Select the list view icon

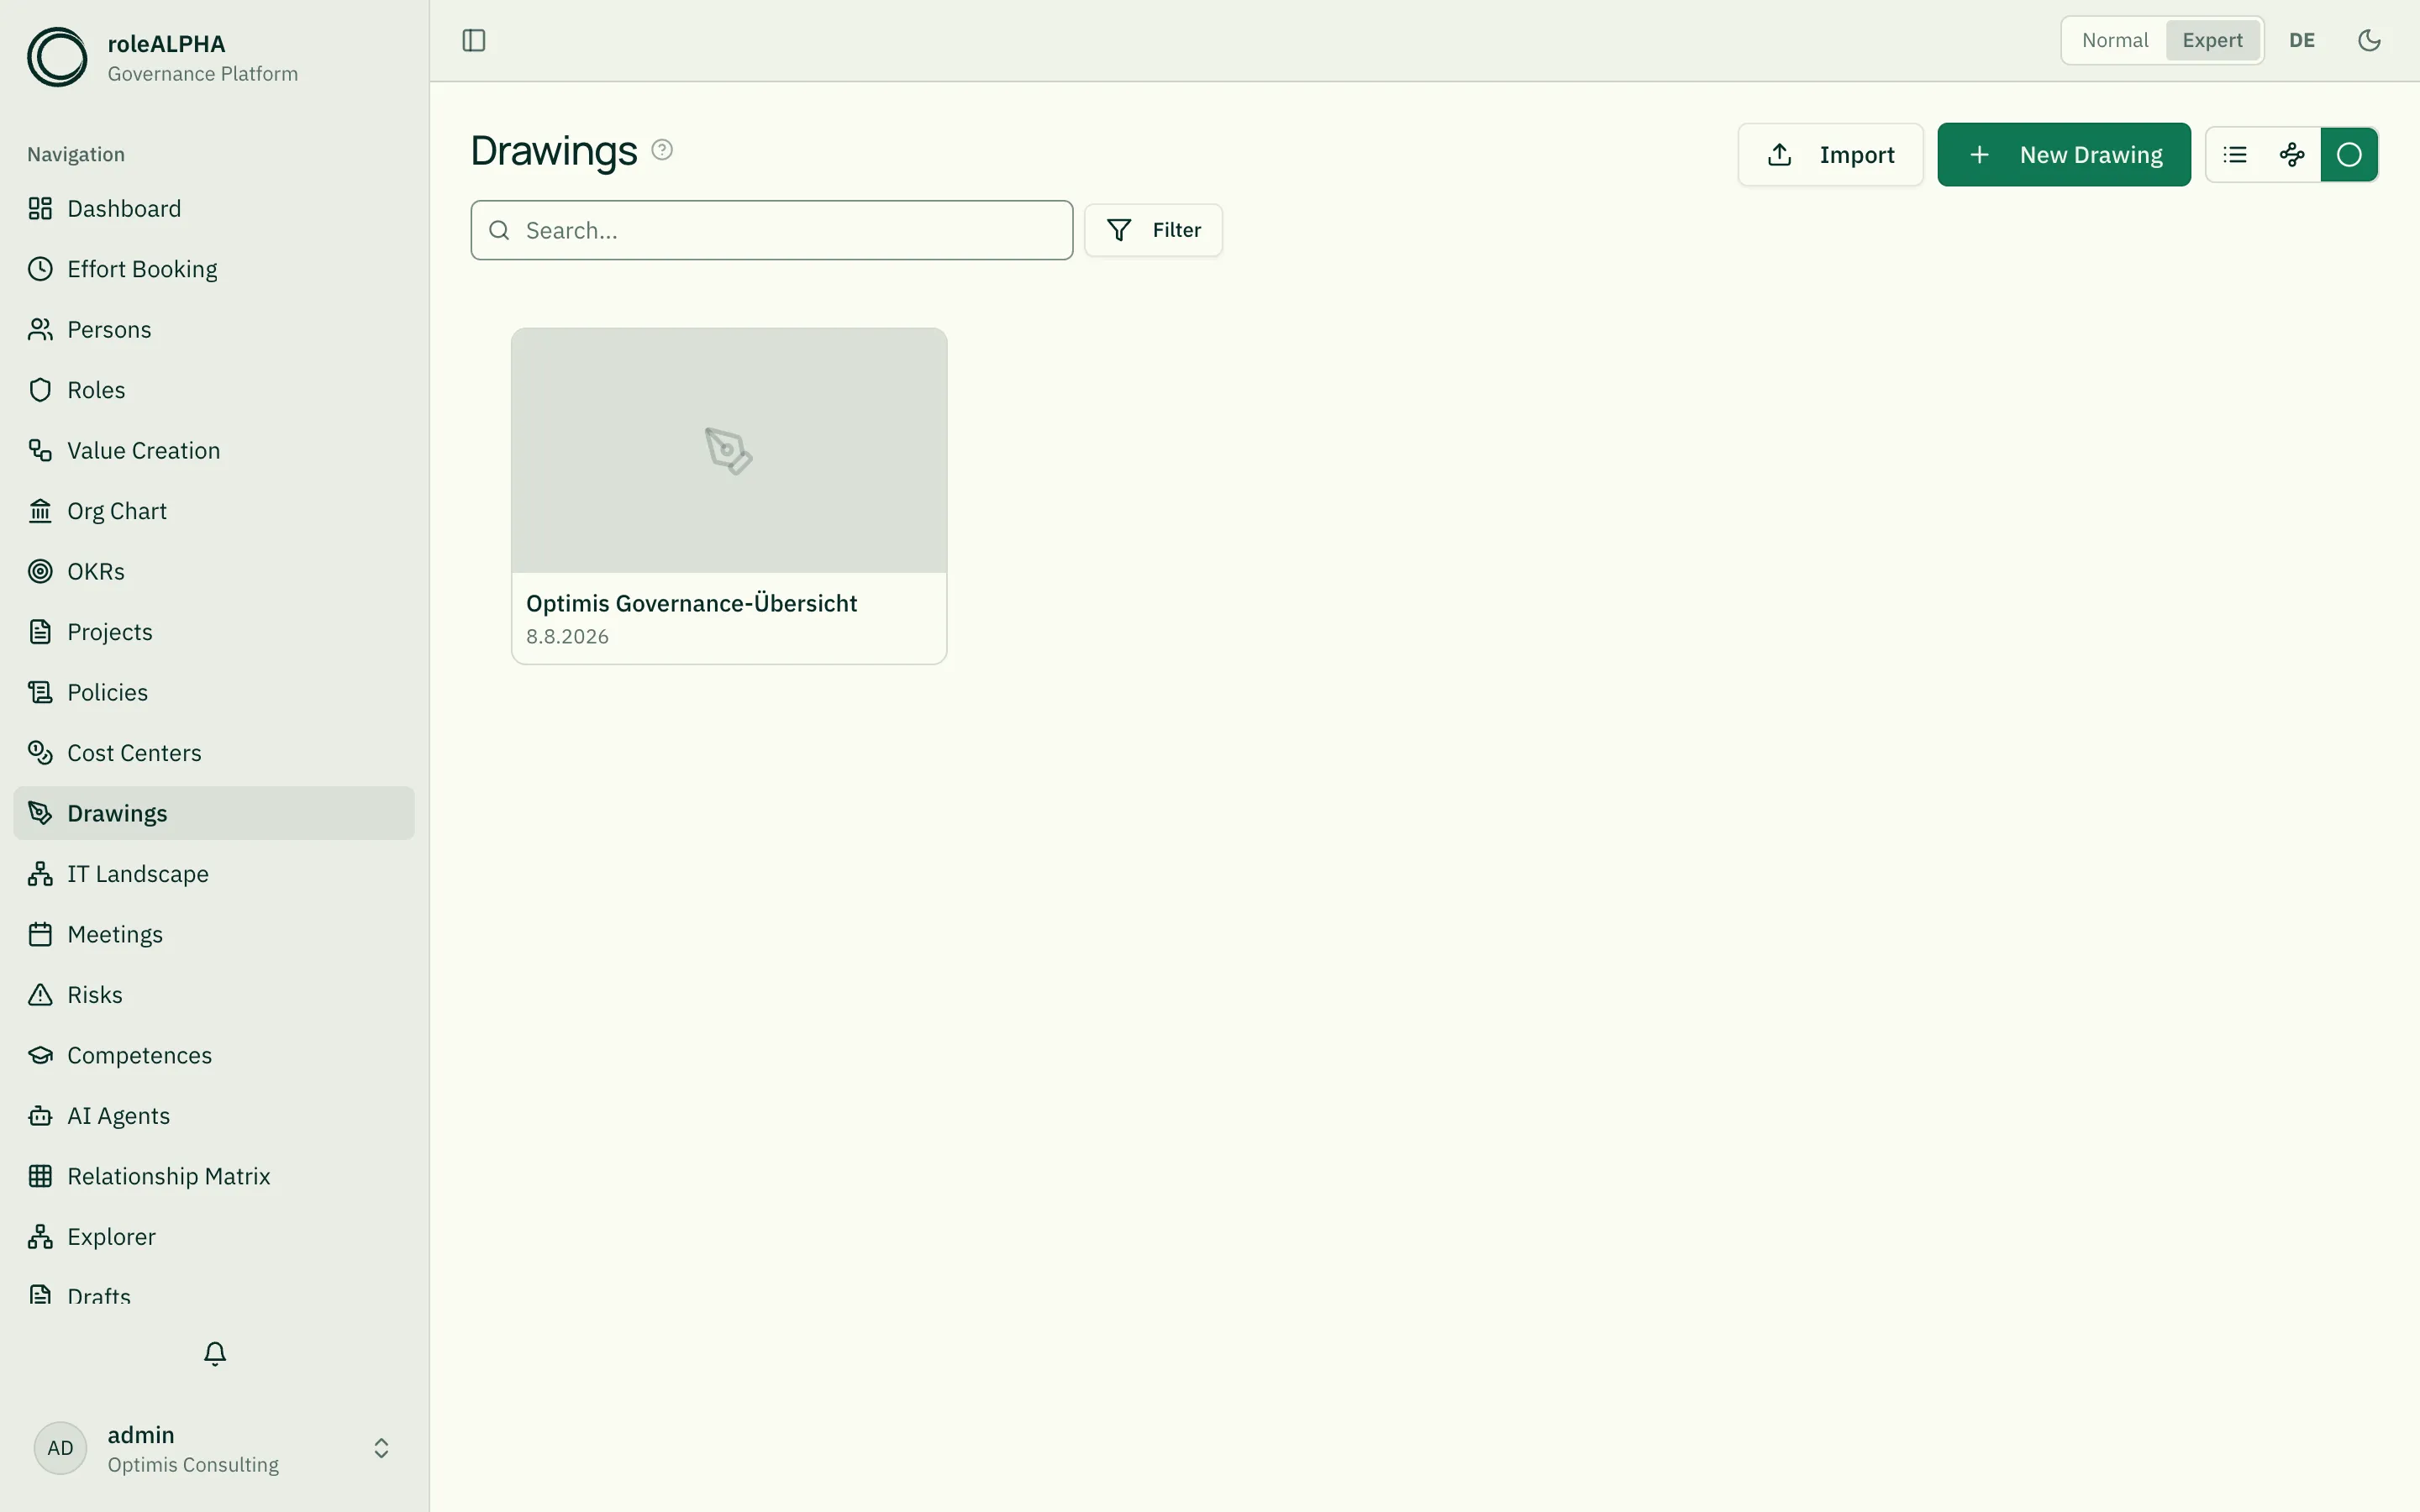pos(2235,155)
